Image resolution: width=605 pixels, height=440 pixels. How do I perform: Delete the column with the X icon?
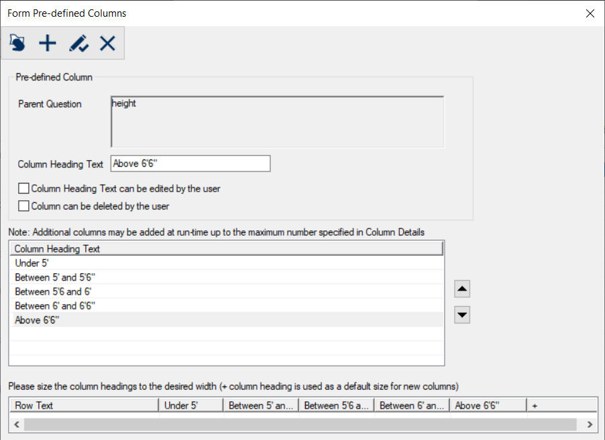(107, 43)
